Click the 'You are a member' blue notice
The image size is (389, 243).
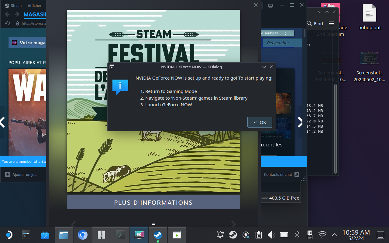point(24,162)
